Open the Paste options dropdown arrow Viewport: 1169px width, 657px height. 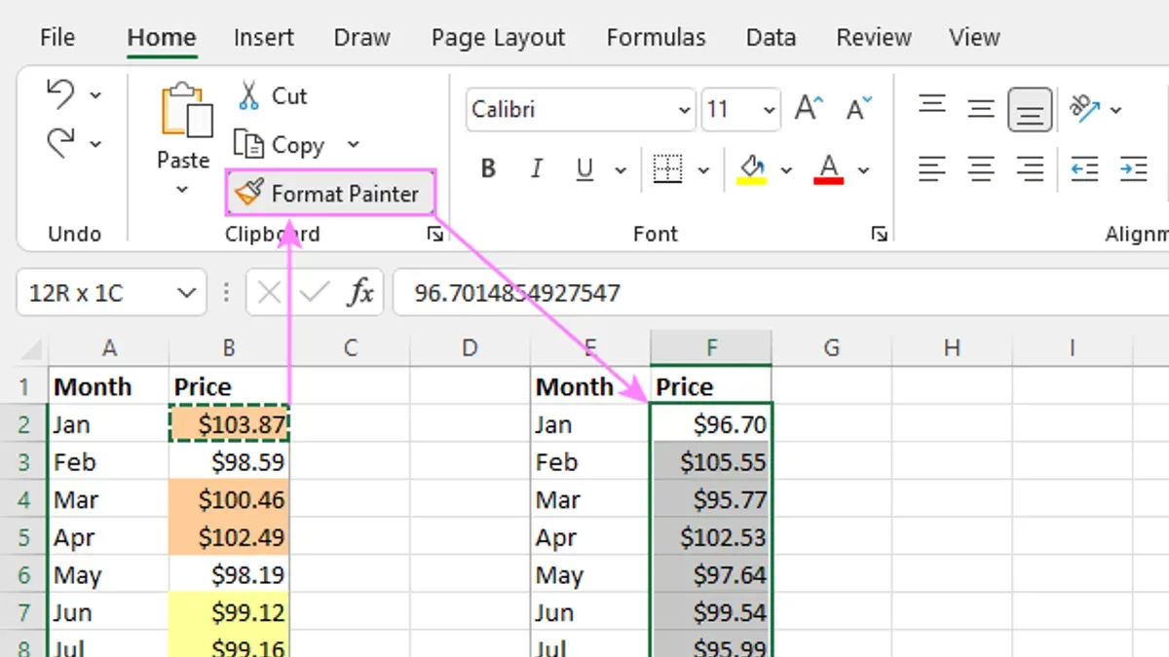182,190
